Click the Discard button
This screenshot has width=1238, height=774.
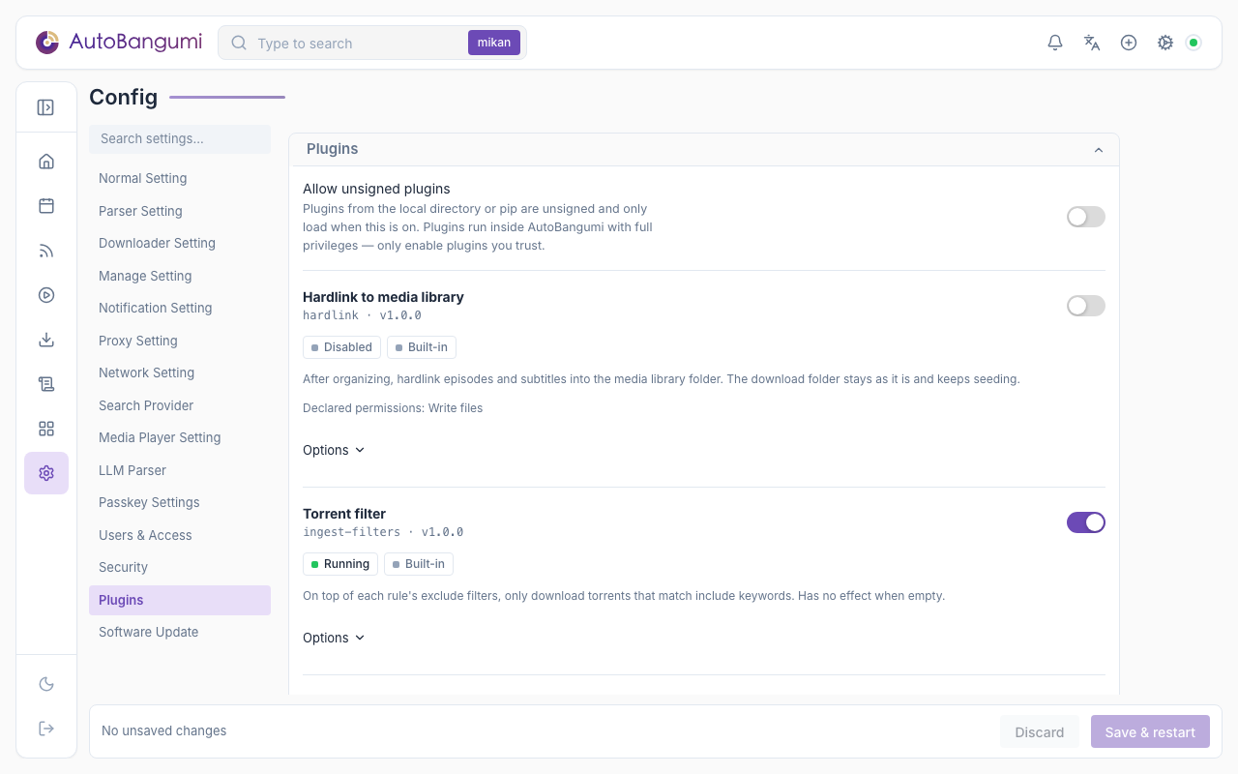pos(1040,731)
